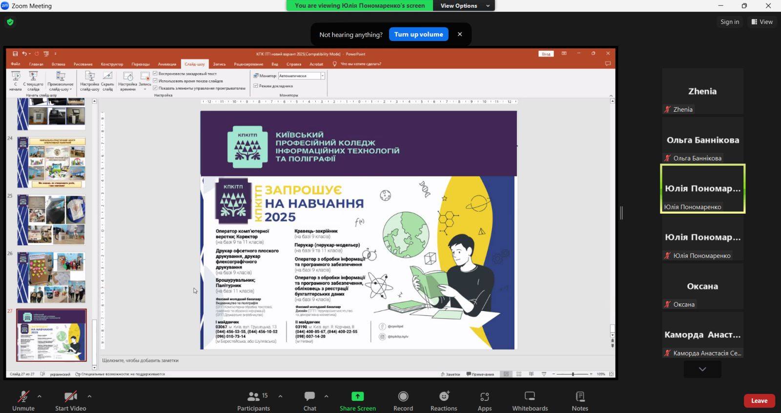This screenshot has height=413, width=781.
Task: Click the green Share Screen icon
Action: click(358, 396)
